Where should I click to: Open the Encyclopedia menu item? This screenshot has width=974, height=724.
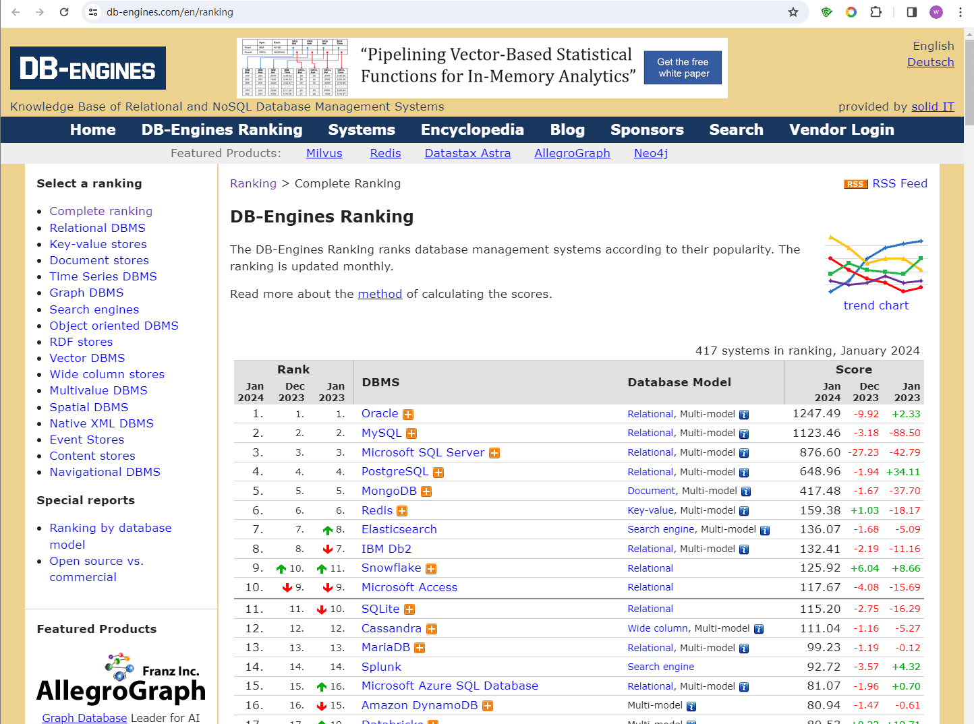[x=472, y=129]
